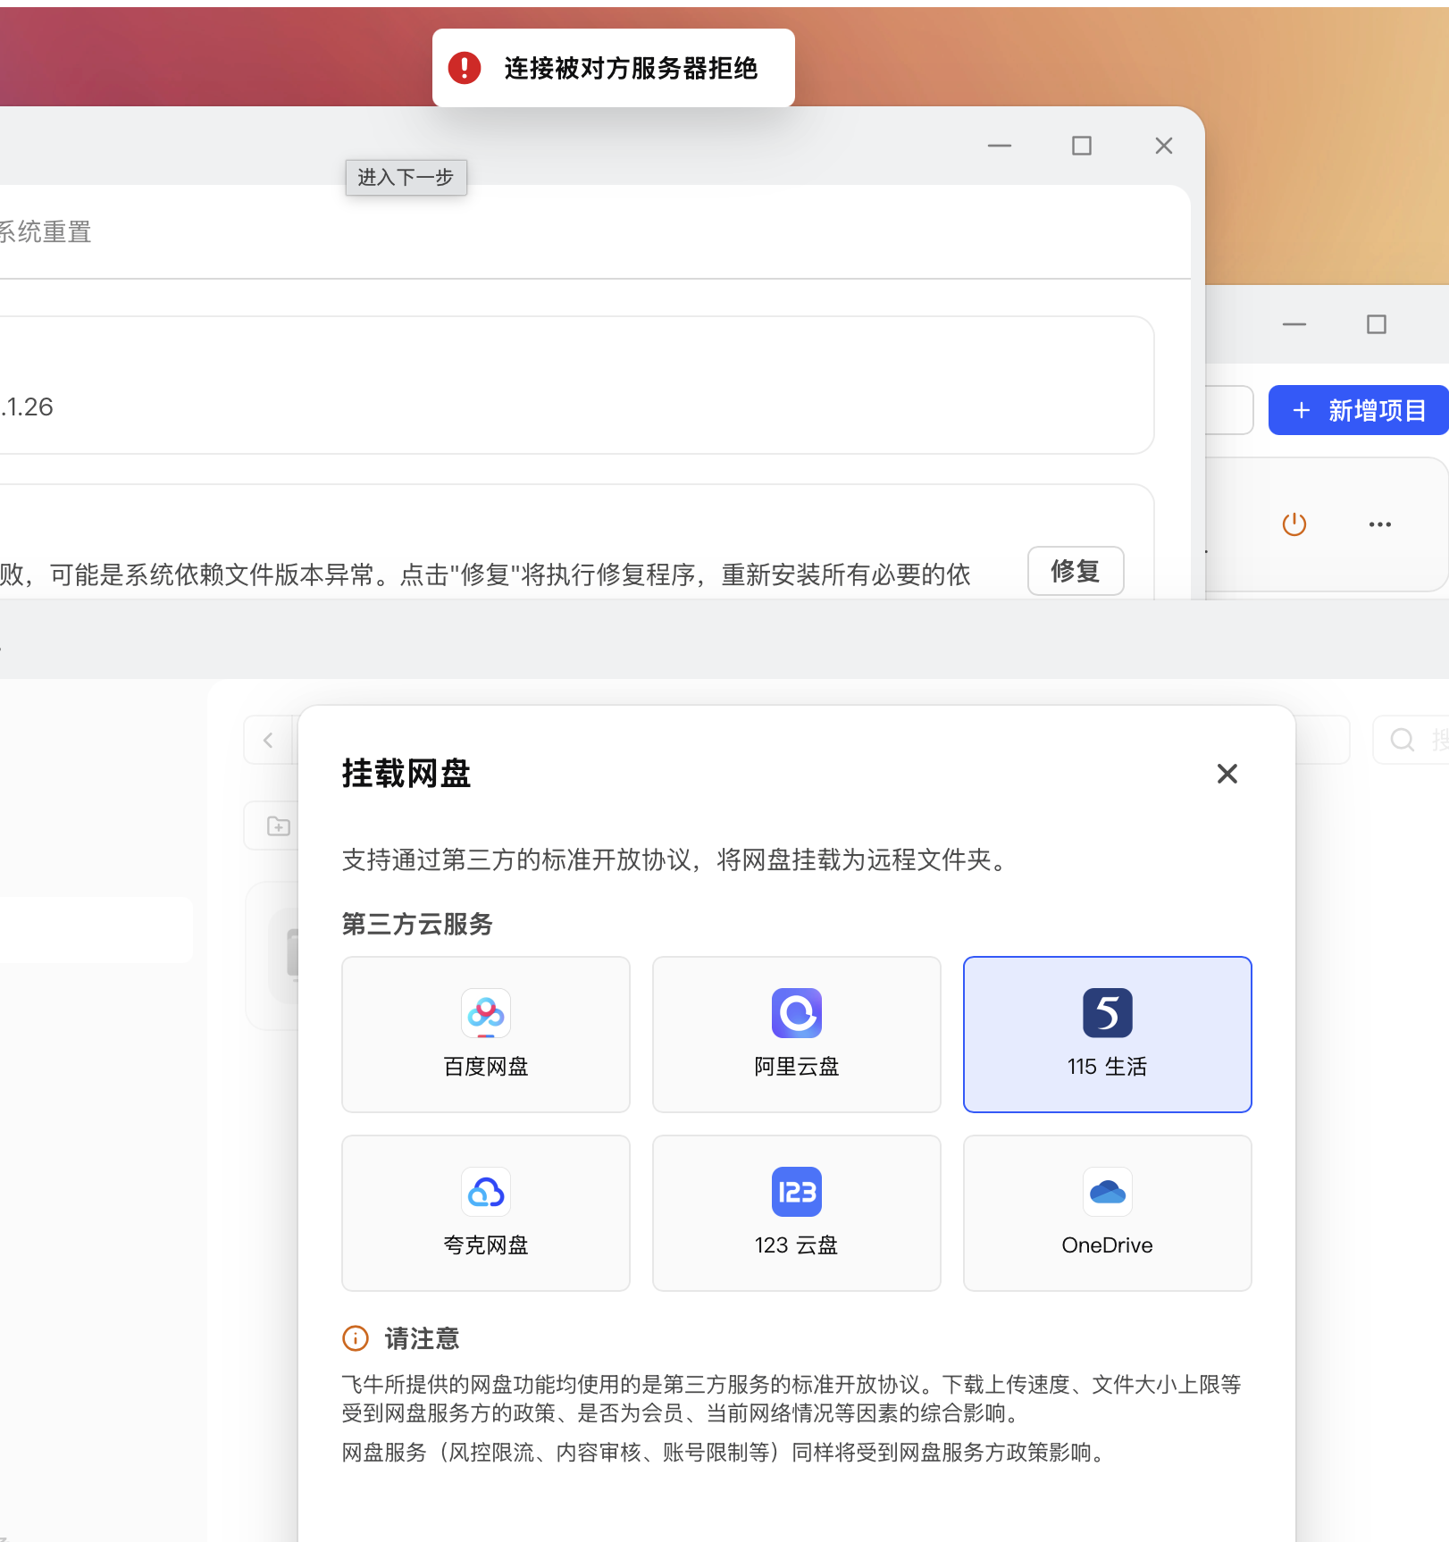This screenshot has width=1449, height=1542.
Task: Close the 挂载网盘 dialog
Action: click(x=1227, y=774)
